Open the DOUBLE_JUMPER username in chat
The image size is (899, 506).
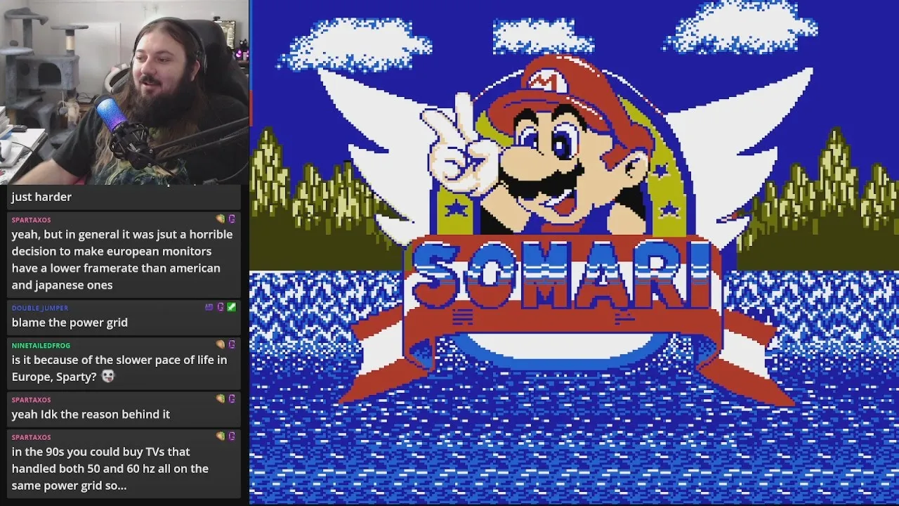coord(40,308)
